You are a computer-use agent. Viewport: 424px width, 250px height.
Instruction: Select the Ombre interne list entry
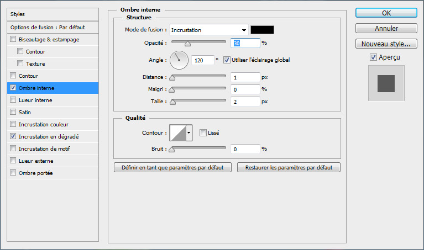tap(53, 88)
